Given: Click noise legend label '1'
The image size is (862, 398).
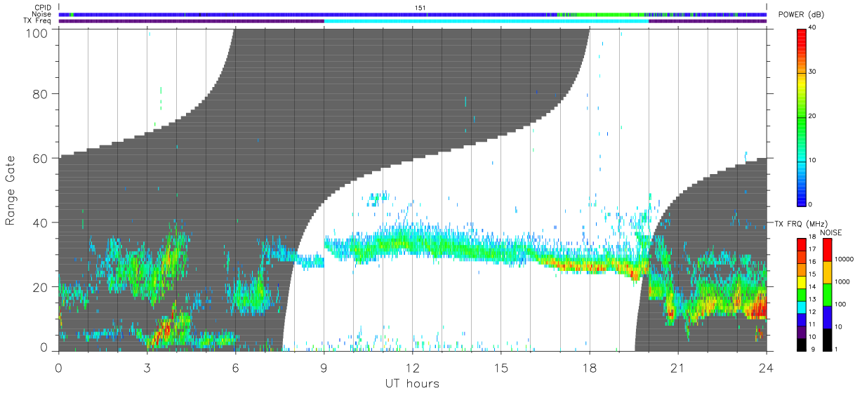Looking at the screenshot, I should 837,349.
